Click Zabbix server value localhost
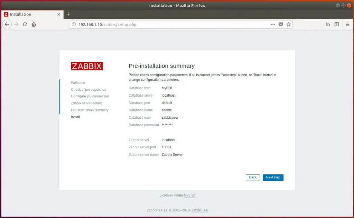The image size is (354, 218). click(x=168, y=140)
